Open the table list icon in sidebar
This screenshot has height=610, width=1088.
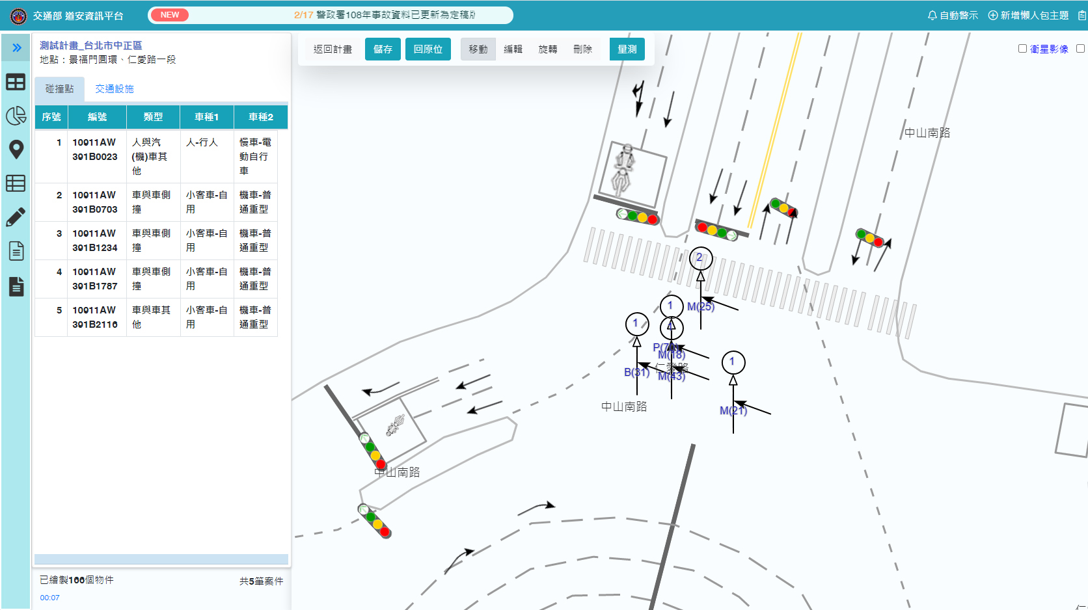pyautogui.click(x=16, y=183)
